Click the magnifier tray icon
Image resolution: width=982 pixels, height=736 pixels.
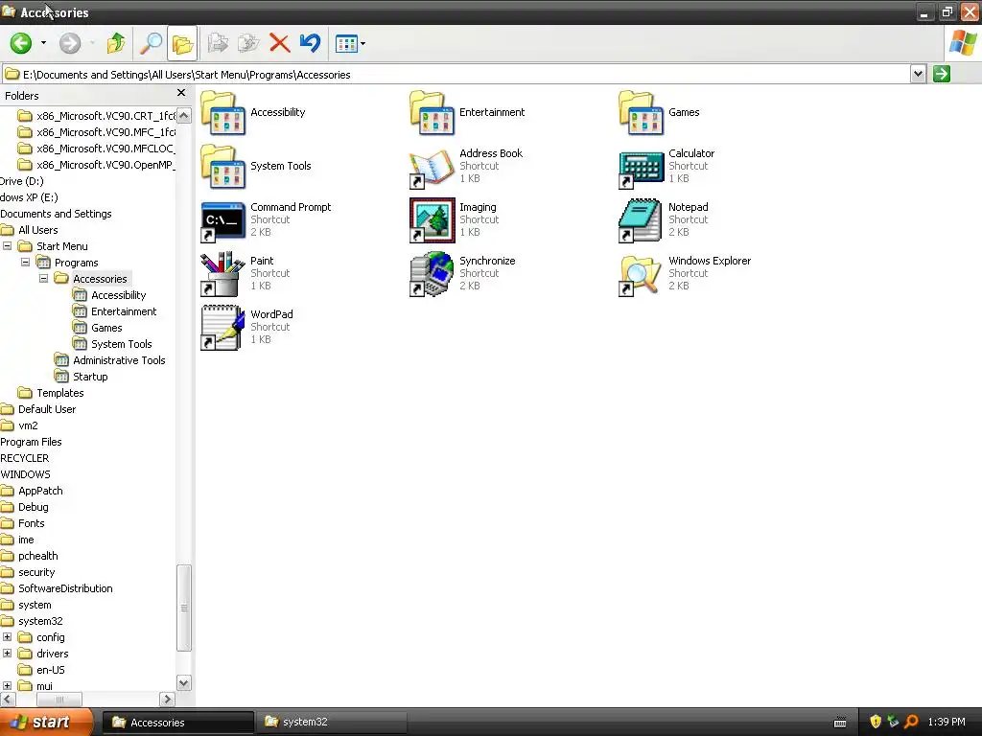911,722
